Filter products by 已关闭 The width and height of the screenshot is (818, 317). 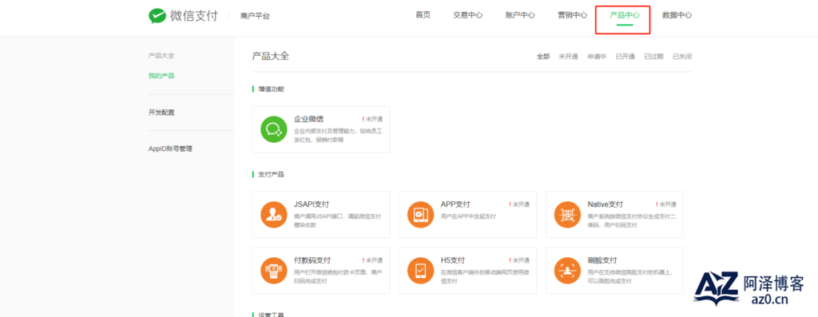pyautogui.click(x=682, y=57)
